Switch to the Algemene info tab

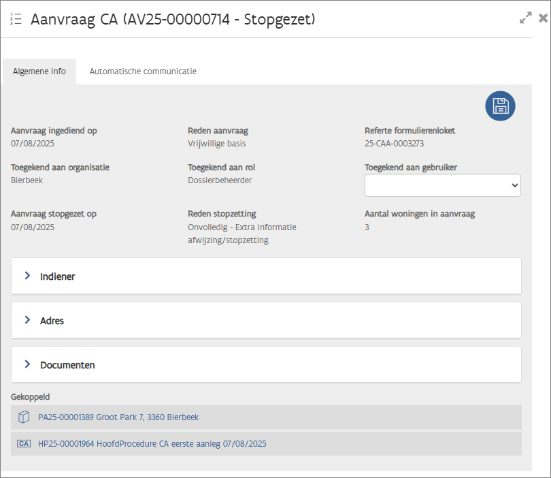point(39,71)
